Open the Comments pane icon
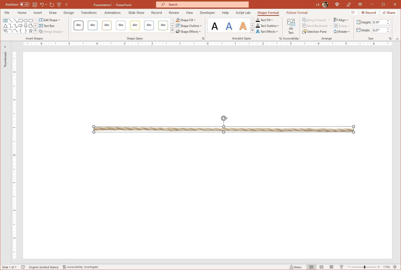401x270 pixels. [x=353, y=13]
